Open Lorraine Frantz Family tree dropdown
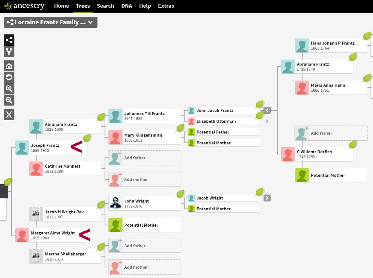Image resolution: width=373 pixels, height=278 pixels. (50, 22)
